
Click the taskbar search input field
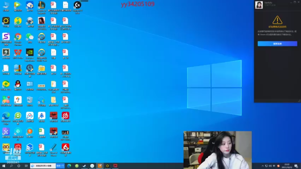click(43, 166)
